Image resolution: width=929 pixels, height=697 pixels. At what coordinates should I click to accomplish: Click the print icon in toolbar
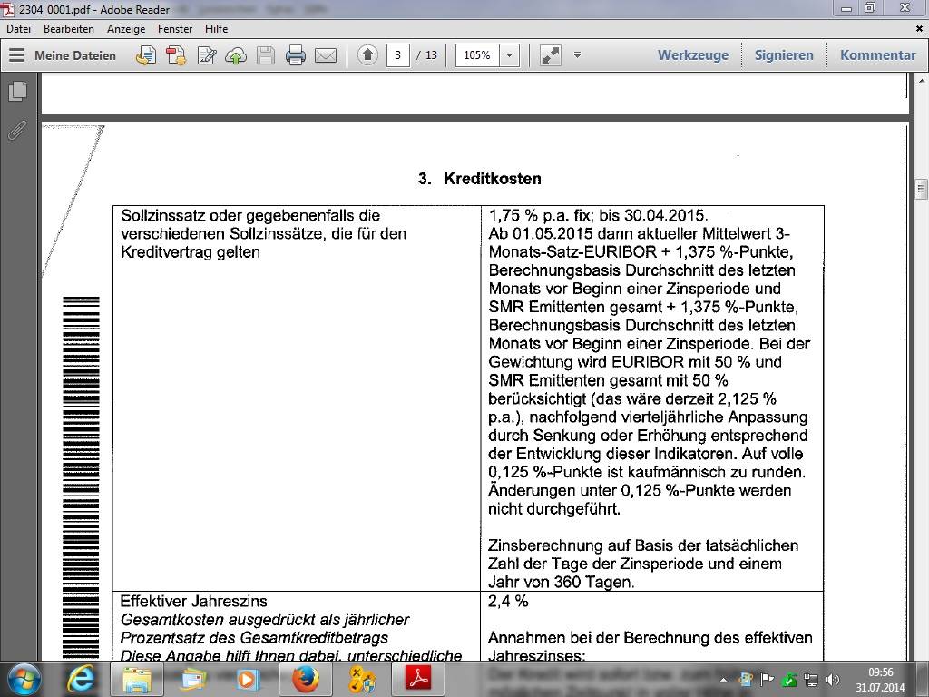pyautogui.click(x=295, y=55)
